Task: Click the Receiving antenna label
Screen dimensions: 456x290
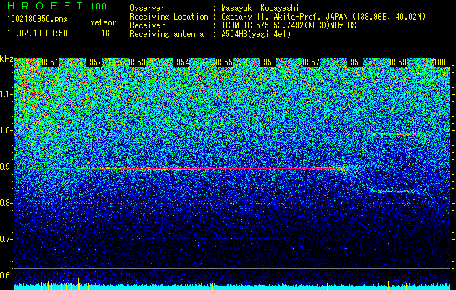Action: (167, 34)
